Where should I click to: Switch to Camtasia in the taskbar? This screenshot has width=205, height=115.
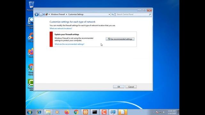104,112
